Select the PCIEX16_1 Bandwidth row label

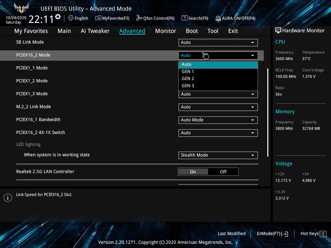(x=38, y=119)
